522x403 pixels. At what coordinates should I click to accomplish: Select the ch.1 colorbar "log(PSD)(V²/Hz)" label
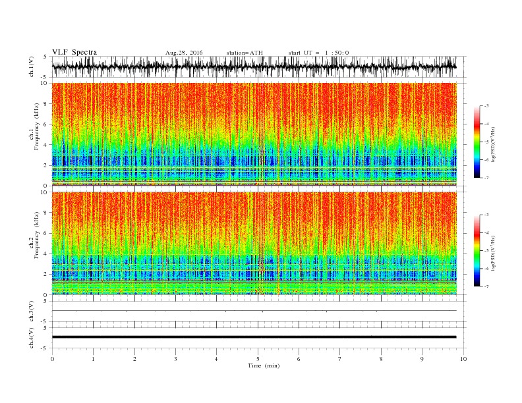coord(494,144)
